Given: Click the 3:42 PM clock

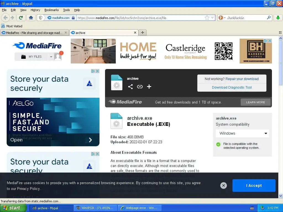Looking at the screenshot, I should tap(273, 208).
